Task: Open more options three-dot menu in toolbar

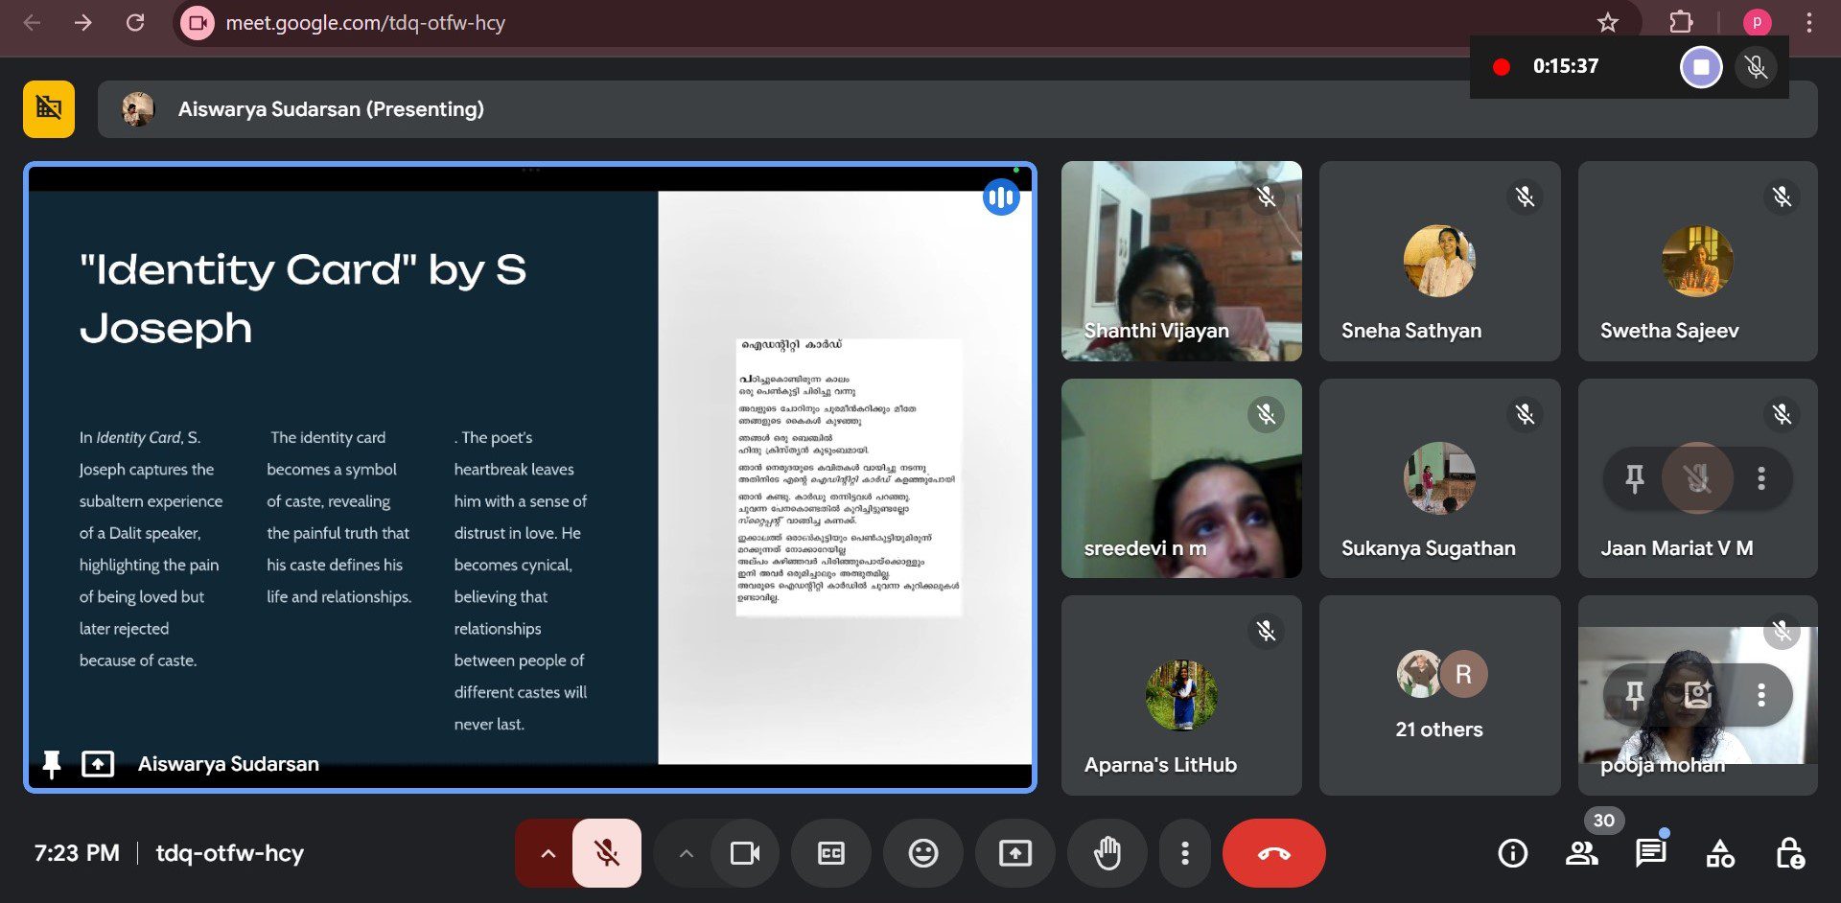Action: click(1185, 853)
